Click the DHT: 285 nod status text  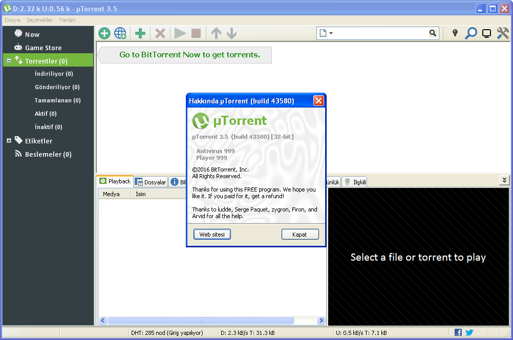pyautogui.click(x=167, y=333)
